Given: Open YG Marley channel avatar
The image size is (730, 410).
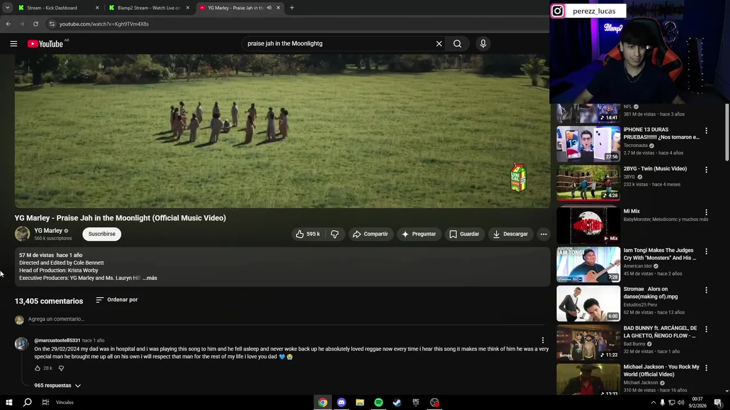Looking at the screenshot, I should click(x=22, y=234).
